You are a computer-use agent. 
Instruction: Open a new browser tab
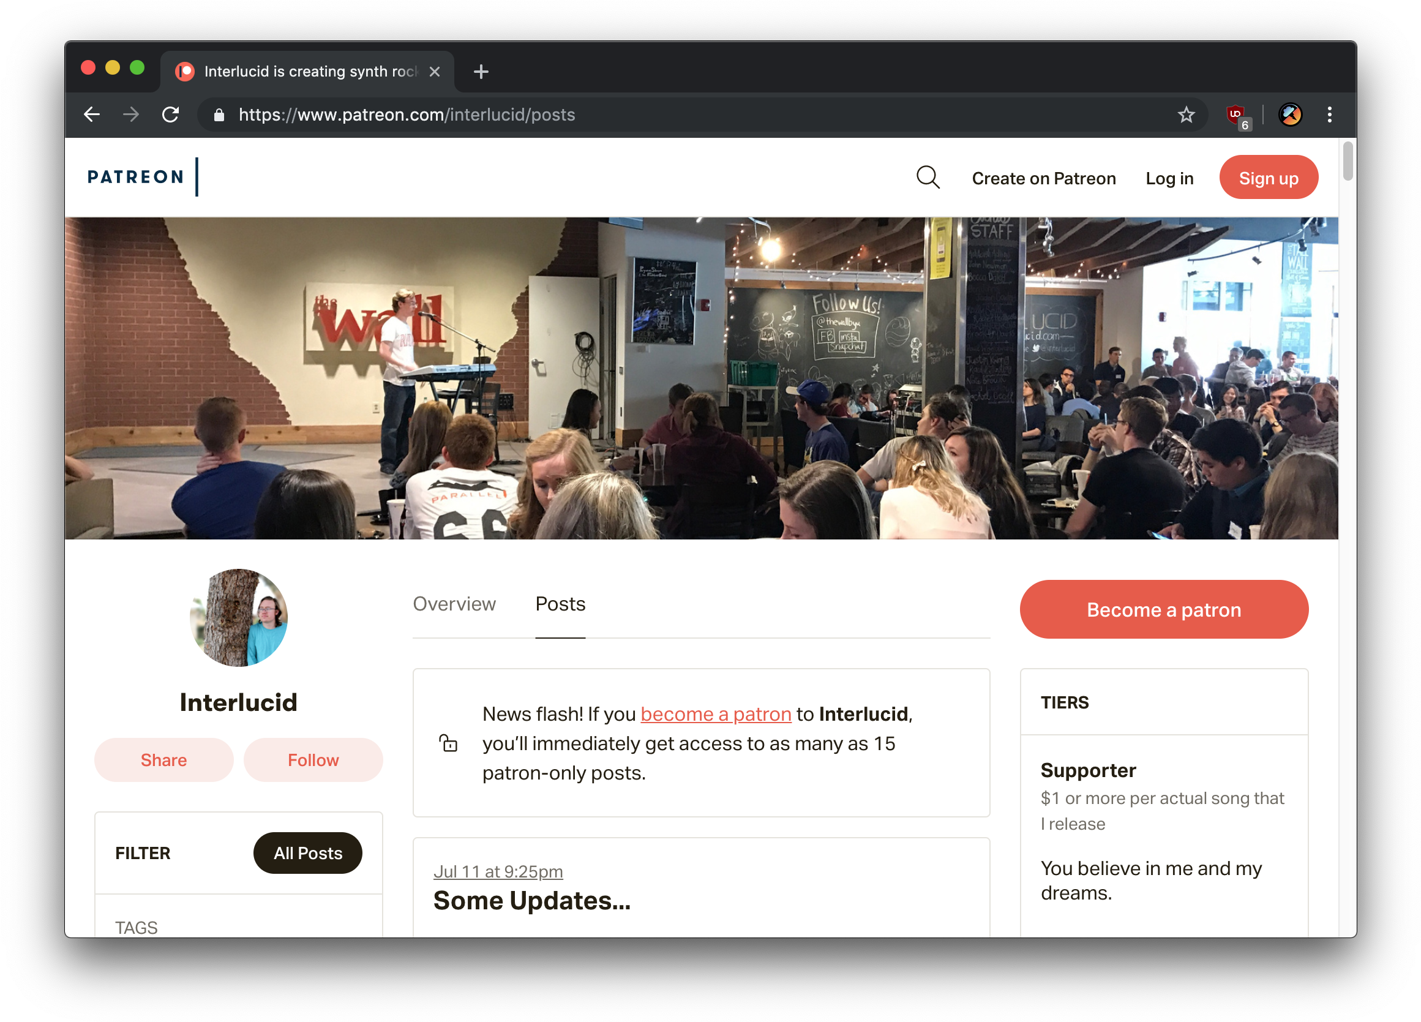coord(481,72)
